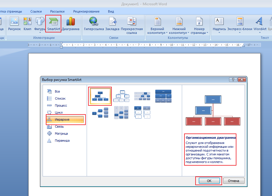Open the Рецензирование ribbon tab
The width and height of the screenshot is (272, 196).
point(86,11)
